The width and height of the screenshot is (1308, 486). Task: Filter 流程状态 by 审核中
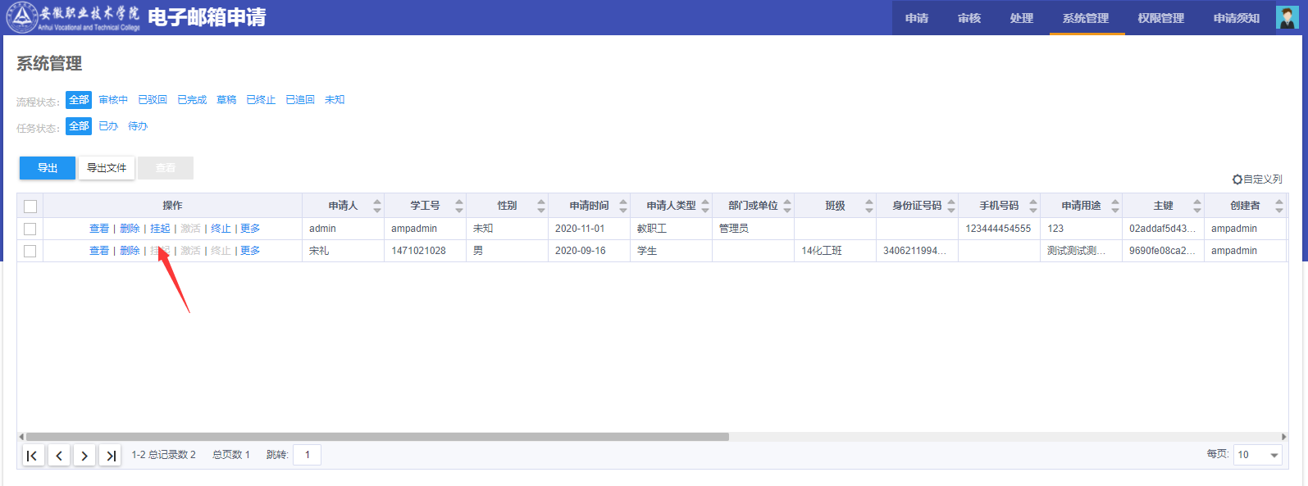(113, 100)
